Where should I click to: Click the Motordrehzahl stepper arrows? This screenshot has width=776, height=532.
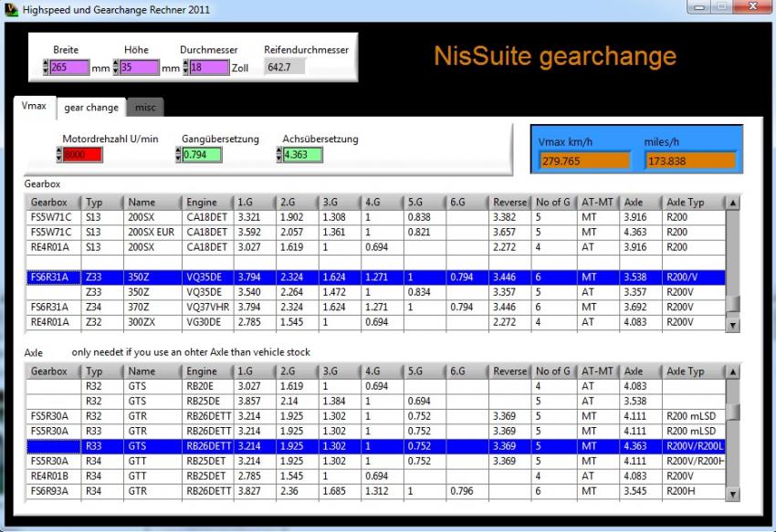tap(59, 156)
